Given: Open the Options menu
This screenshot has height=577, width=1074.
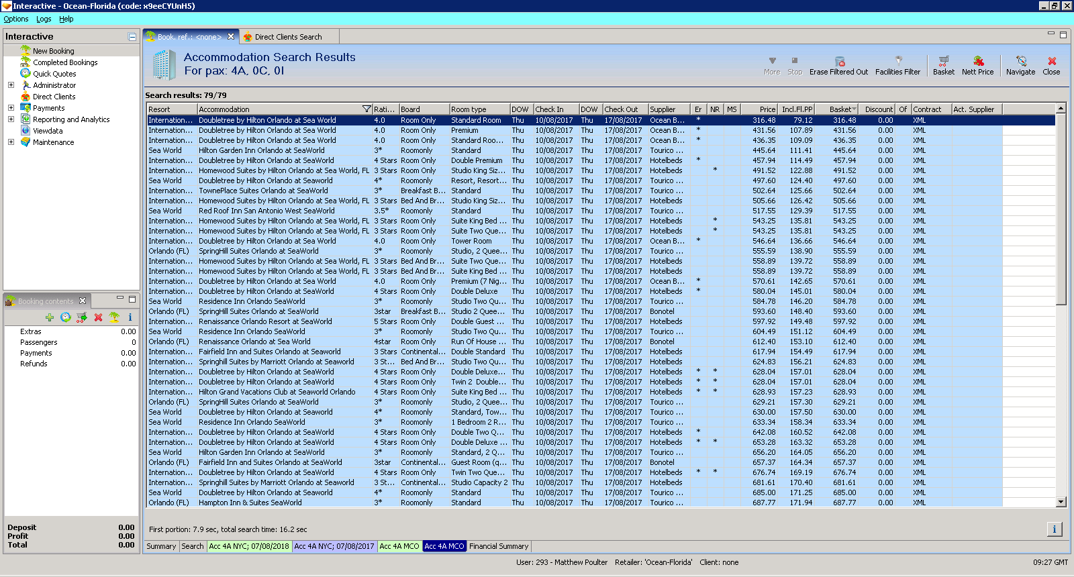Looking at the screenshot, I should pyautogui.click(x=16, y=19).
